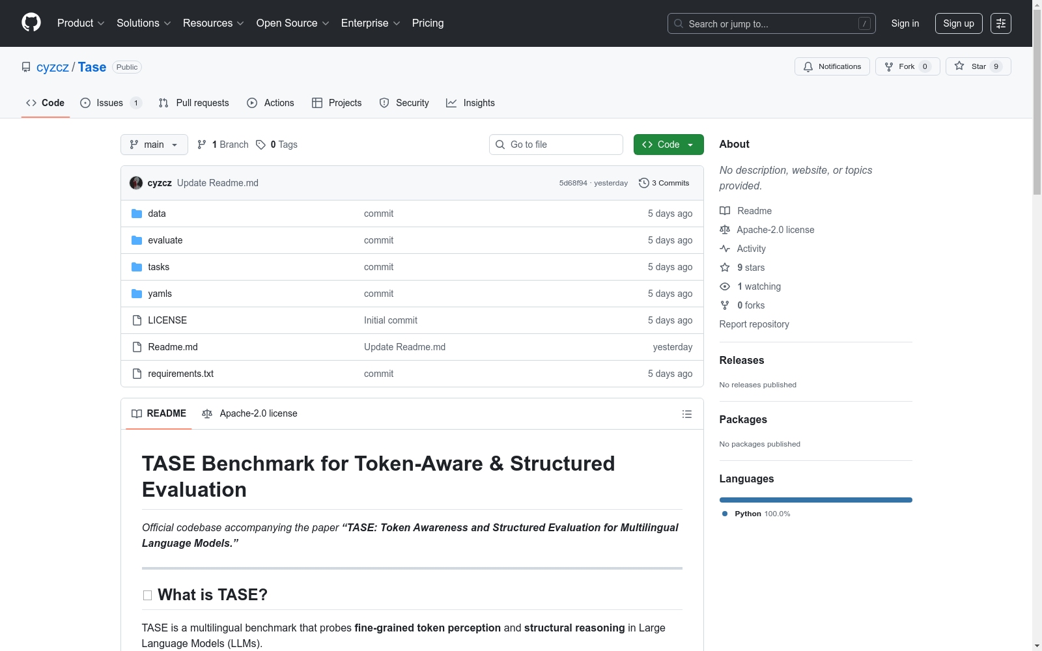Screen dimensions: 1042x651
Task: Click the Notifications bell icon
Action: coord(808,66)
